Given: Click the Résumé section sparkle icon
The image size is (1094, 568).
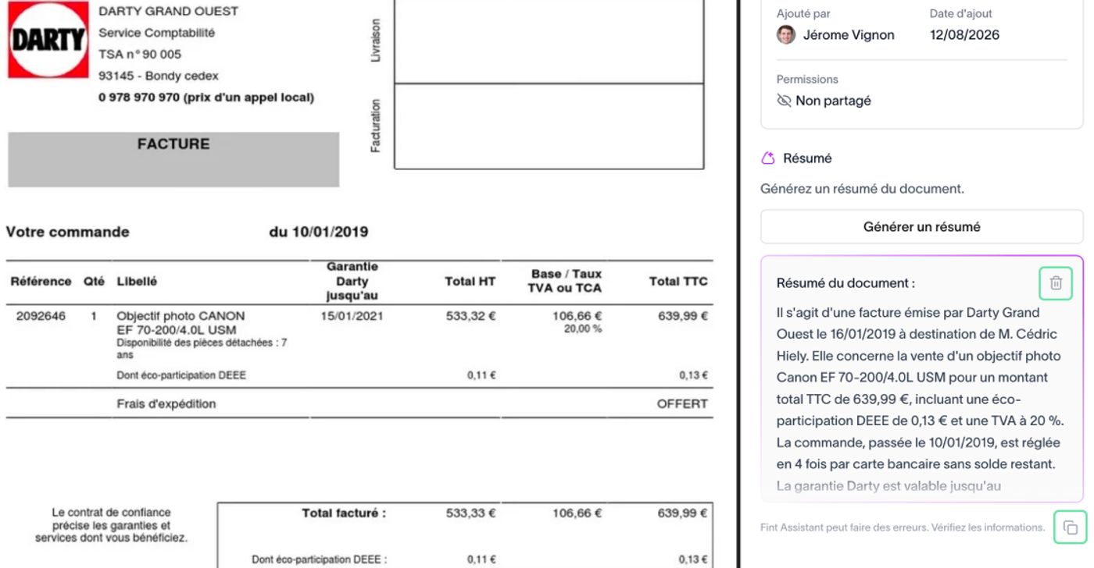Looking at the screenshot, I should (768, 158).
